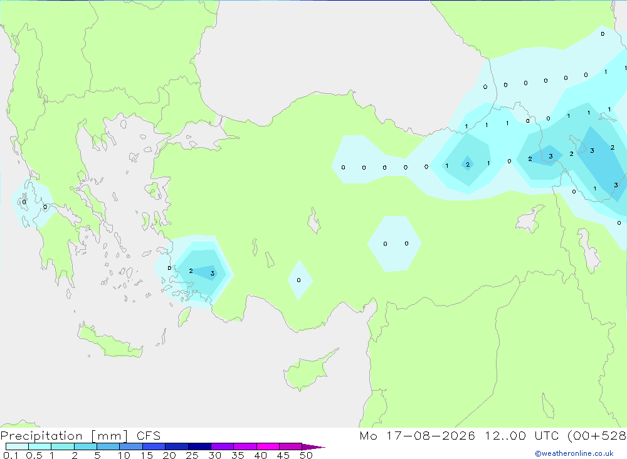This screenshot has height=459, width=627.
Task: Select the 15–20 mm legend color swatch
Action: (154, 446)
